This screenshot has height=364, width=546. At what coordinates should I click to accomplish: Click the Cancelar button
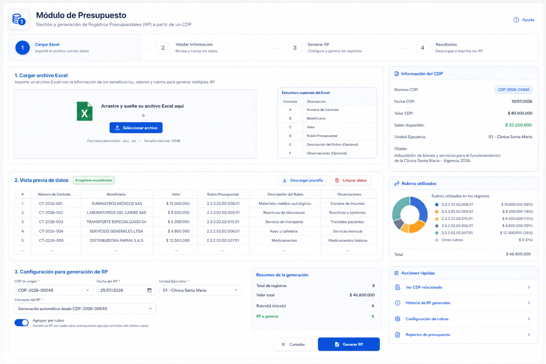point(293,344)
